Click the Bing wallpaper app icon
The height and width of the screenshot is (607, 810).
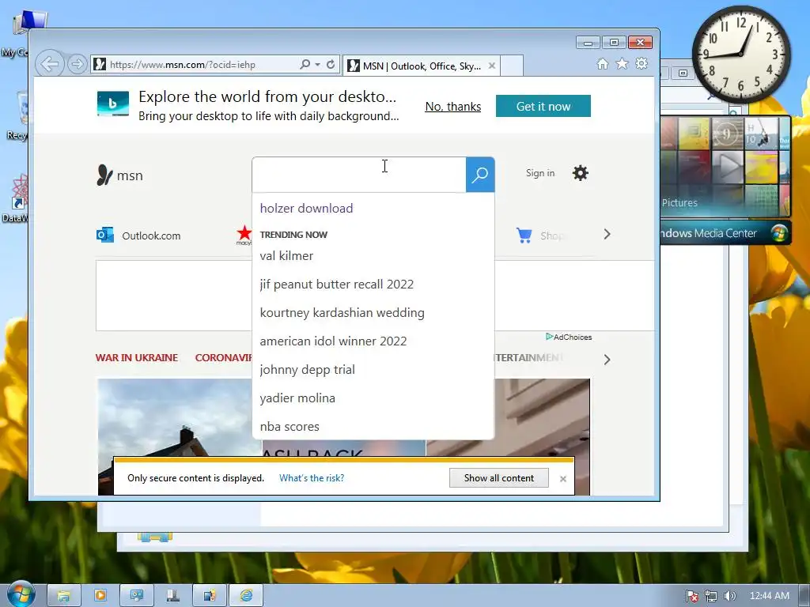(x=113, y=104)
